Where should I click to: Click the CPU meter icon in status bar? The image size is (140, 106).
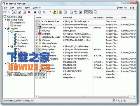point(114,100)
